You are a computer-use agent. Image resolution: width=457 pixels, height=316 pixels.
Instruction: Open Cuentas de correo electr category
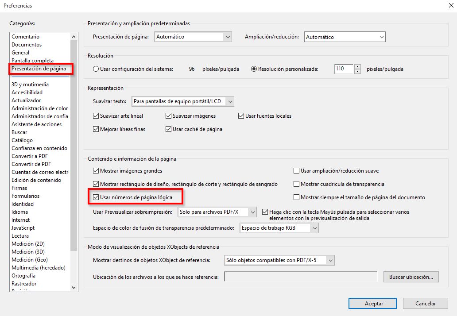point(40,172)
